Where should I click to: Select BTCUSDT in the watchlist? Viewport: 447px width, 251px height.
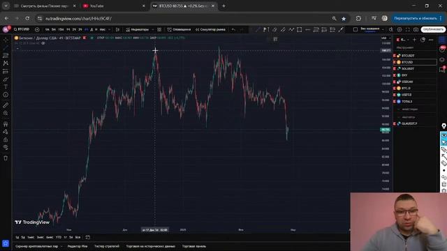coord(415,56)
